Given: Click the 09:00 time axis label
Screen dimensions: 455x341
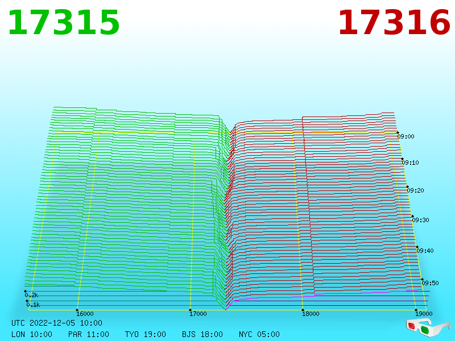Looking at the screenshot, I should click(406, 136).
